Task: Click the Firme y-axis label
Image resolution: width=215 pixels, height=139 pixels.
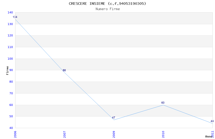Action: (8, 70)
